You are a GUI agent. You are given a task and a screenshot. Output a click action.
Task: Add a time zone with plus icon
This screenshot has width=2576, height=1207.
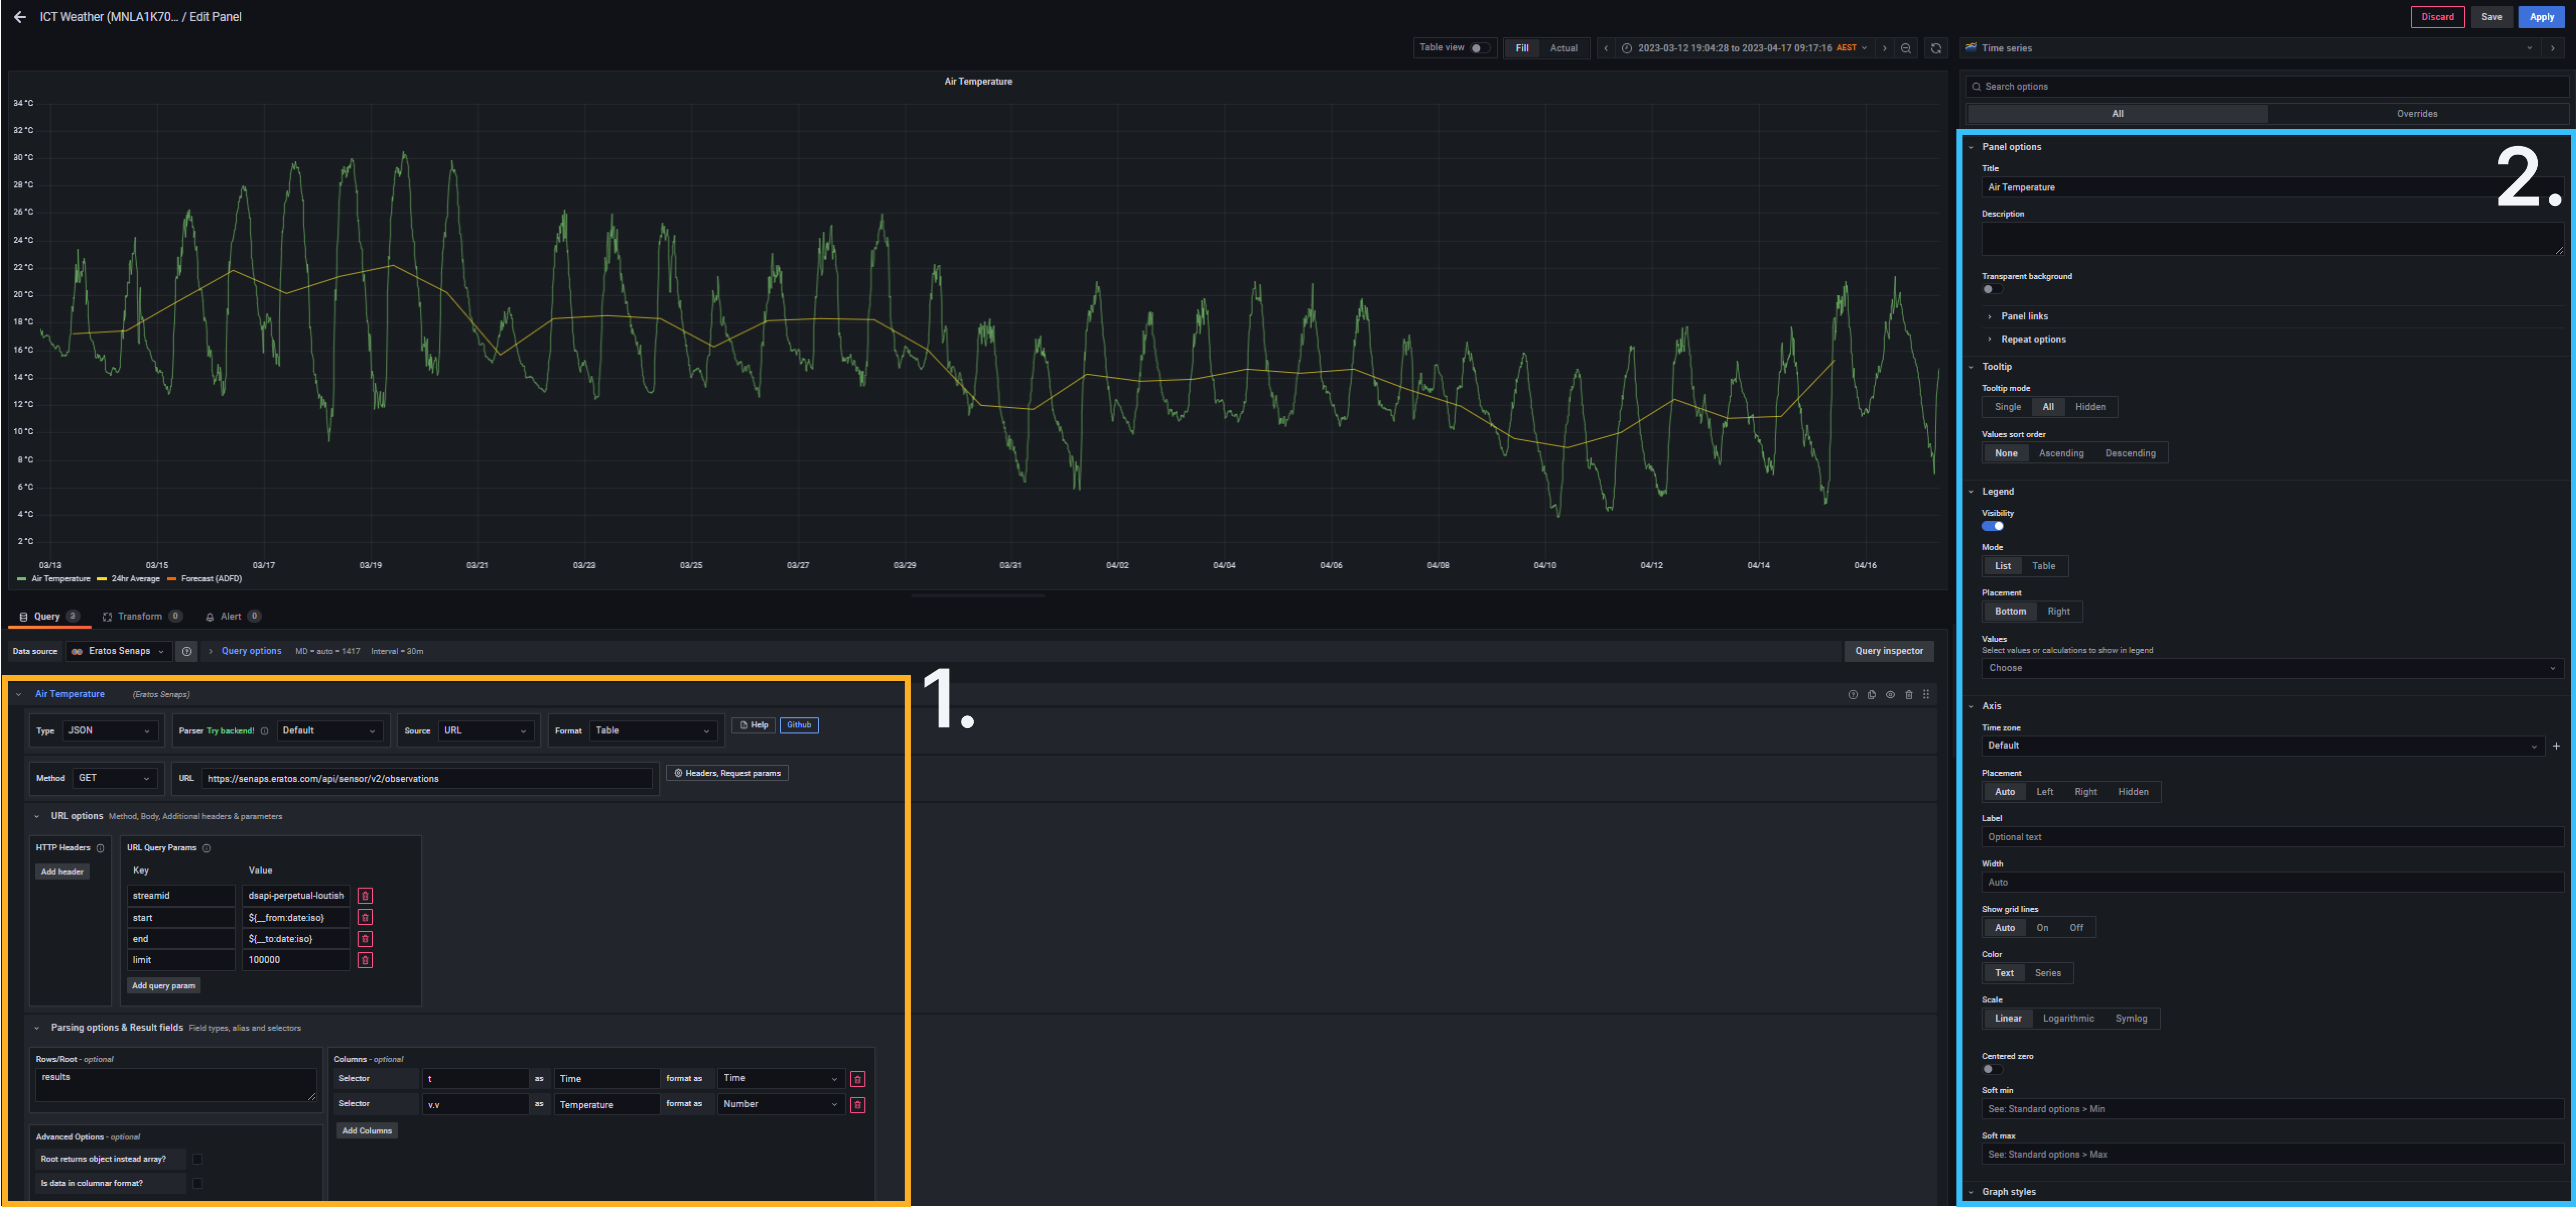click(2556, 746)
